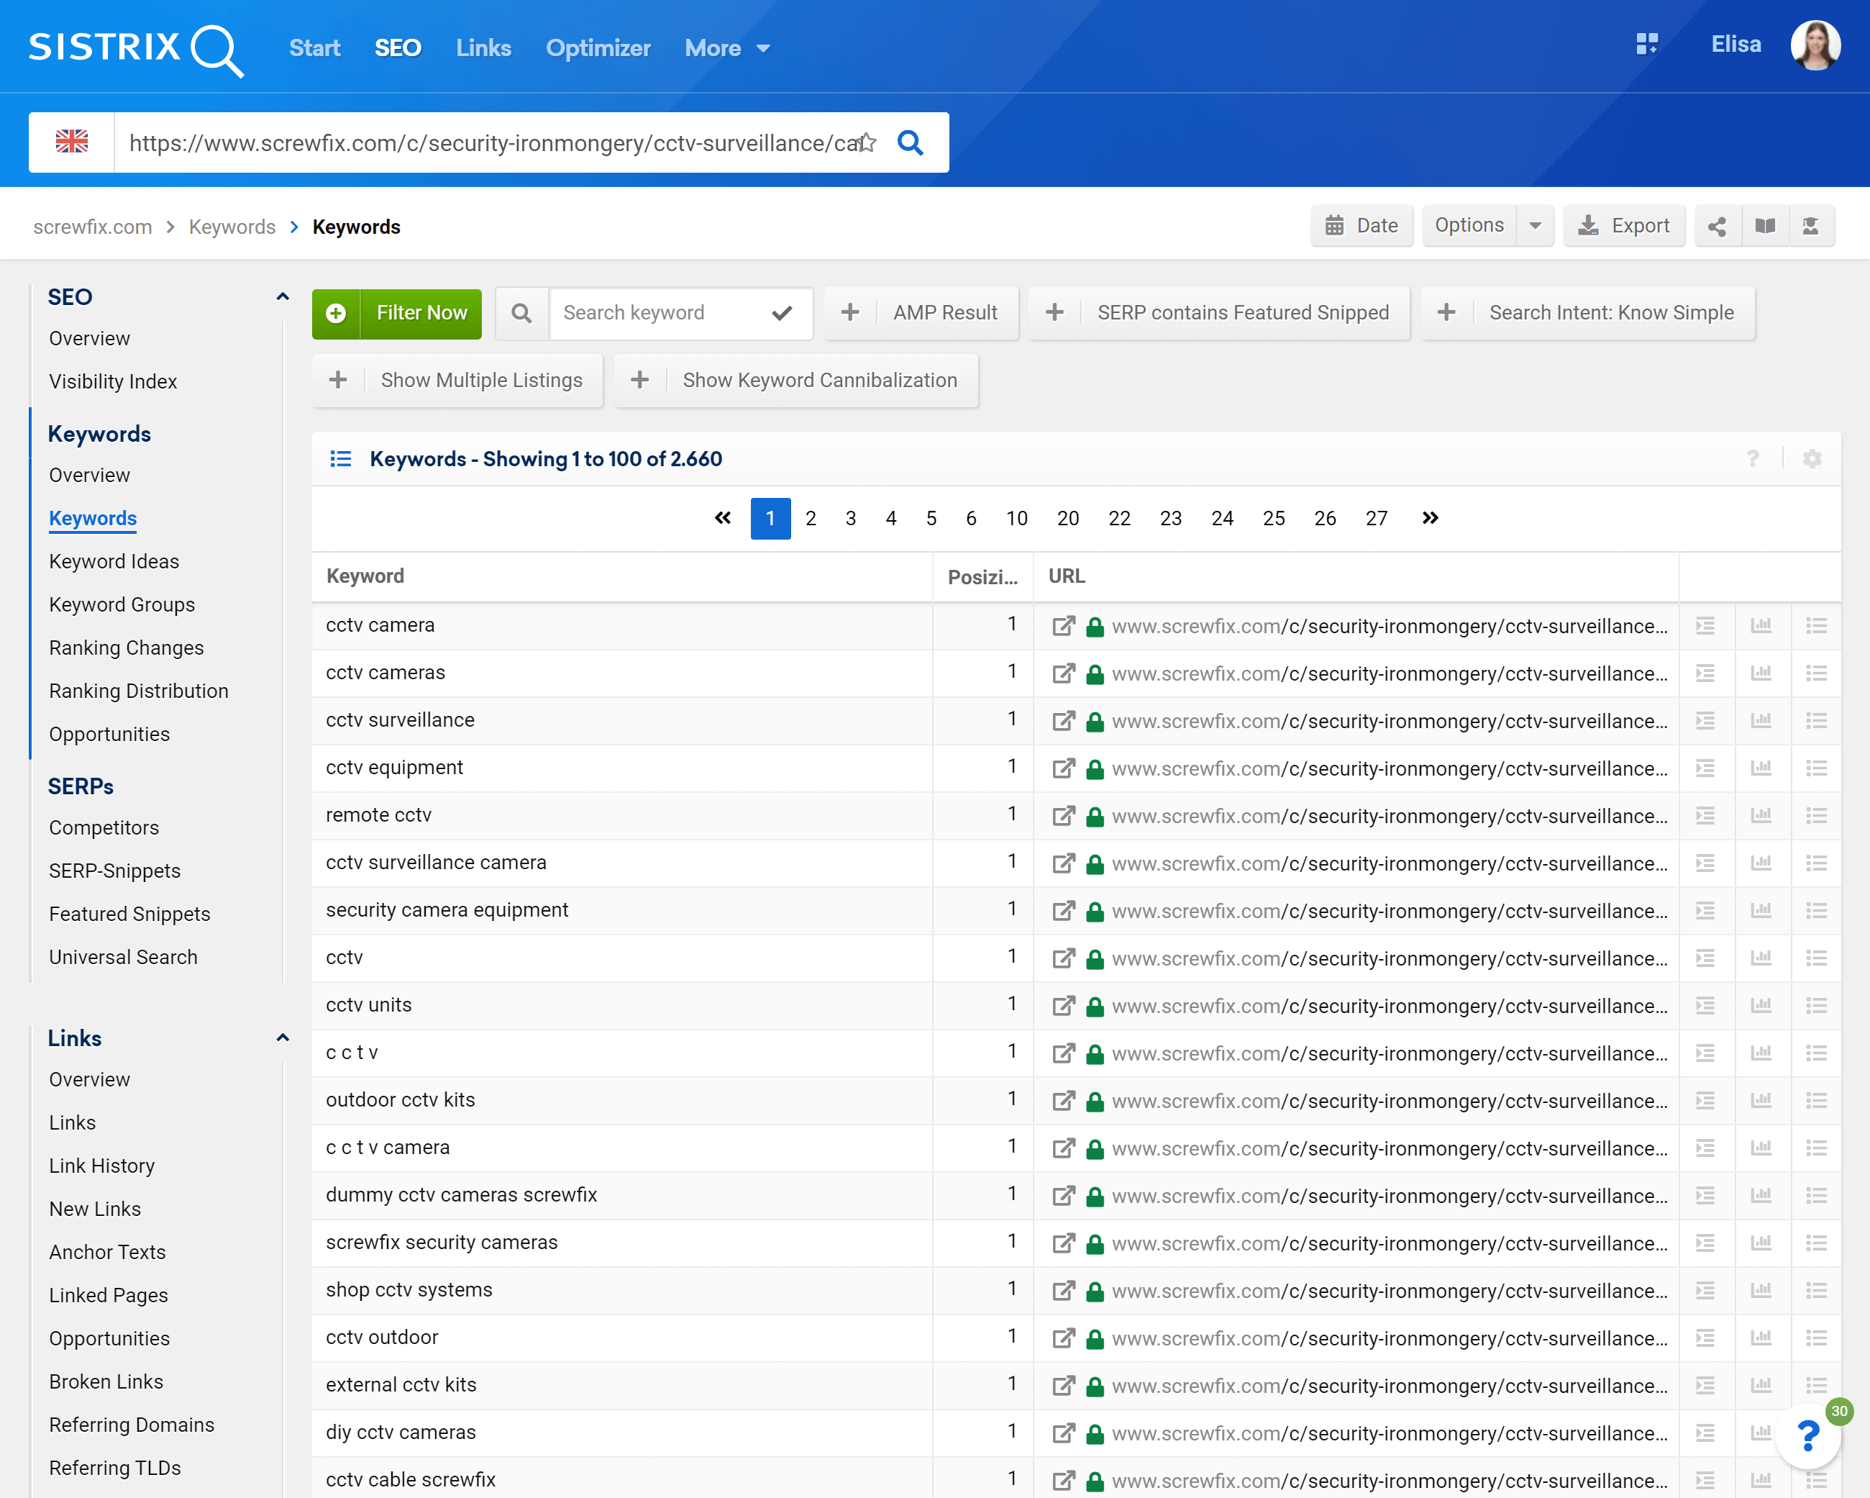Open the handbook book icon
This screenshot has width=1870, height=1498.
pyautogui.click(x=1765, y=227)
